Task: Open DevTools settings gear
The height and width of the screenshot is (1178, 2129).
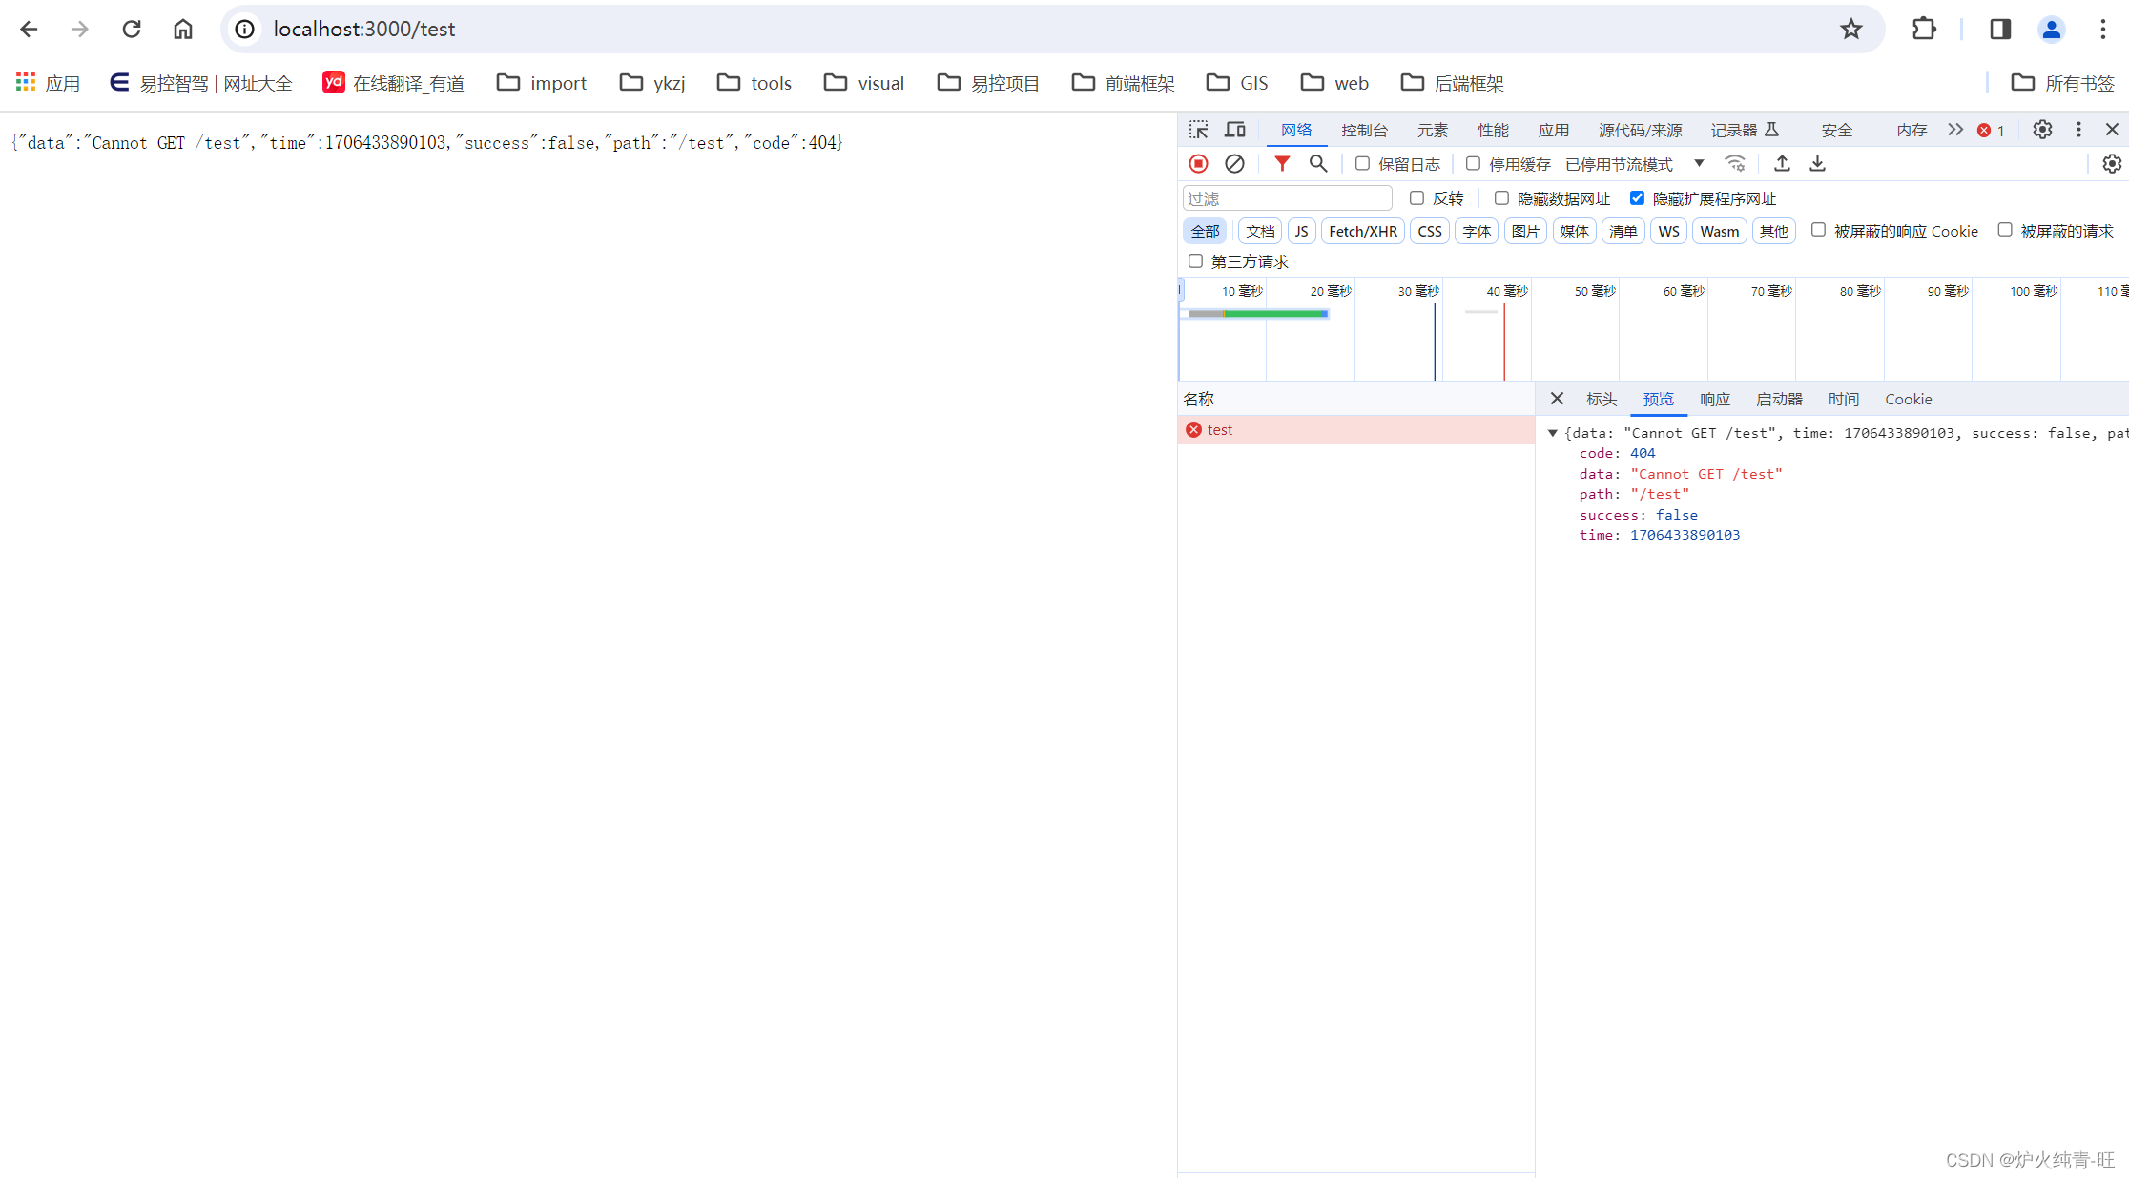Action: 2042,130
